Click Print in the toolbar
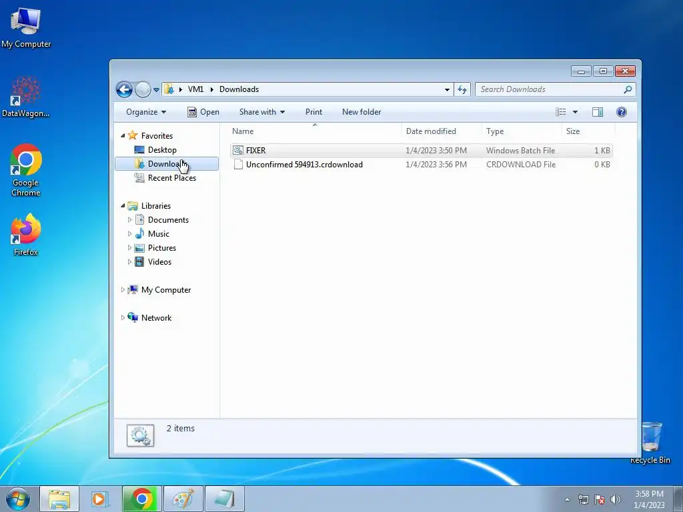683x512 pixels. pos(313,112)
